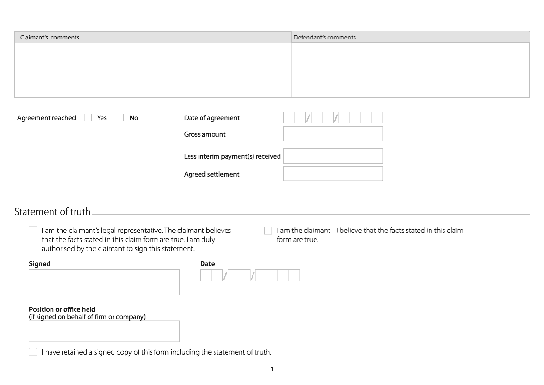Click the year box of Date of agreement
This screenshot has height=385, width=544.
(361, 117)
